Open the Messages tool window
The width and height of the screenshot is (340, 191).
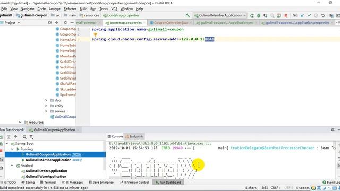click(x=72, y=183)
